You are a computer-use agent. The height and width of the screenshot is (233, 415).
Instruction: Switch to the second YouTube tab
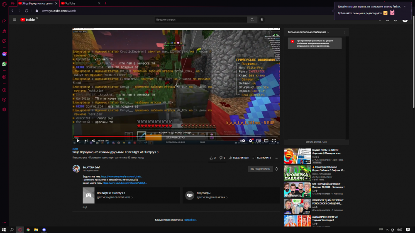tap(81, 3)
